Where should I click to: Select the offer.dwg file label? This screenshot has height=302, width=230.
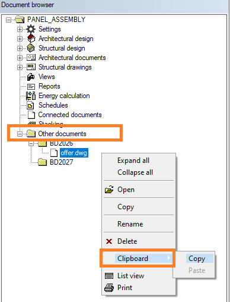[x=74, y=153]
